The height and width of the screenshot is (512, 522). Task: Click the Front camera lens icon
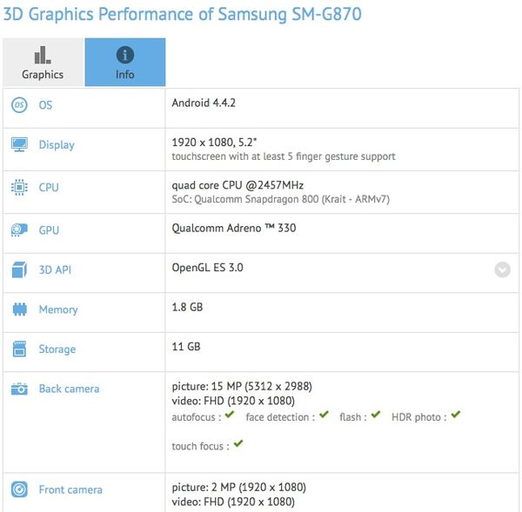click(x=19, y=490)
